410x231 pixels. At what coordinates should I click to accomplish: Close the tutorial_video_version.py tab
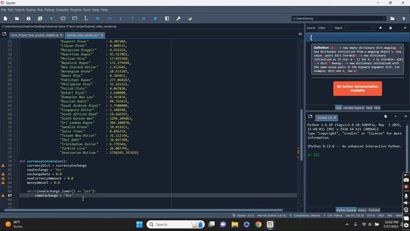coord(102,35)
